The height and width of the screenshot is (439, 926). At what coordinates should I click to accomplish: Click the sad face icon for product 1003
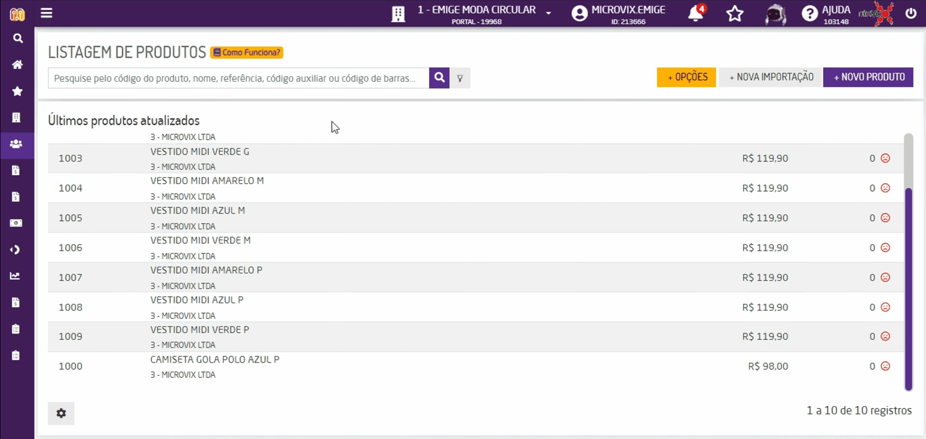coord(885,158)
